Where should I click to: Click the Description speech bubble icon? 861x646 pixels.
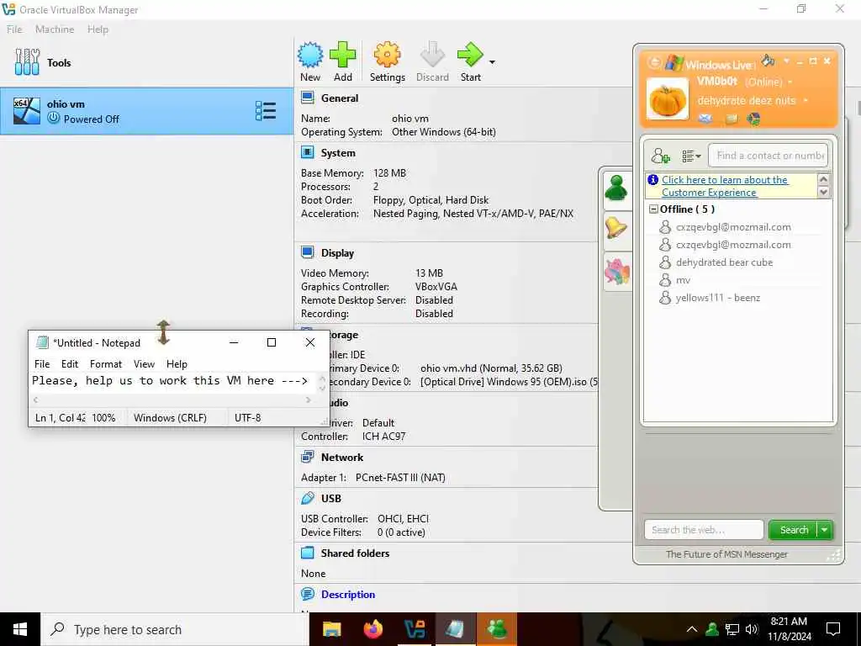pyautogui.click(x=308, y=594)
